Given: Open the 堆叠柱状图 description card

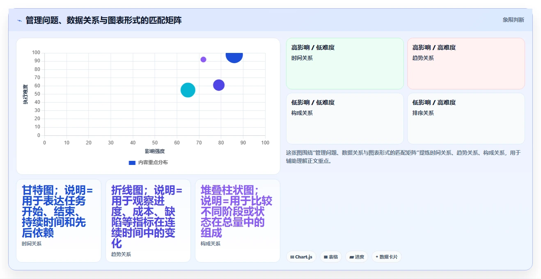Looking at the screenshot, I should (238, 221).
